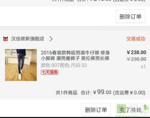Tap the x1 quantity indicator
Screen dimensions: 150x118
tap(143, 67)
